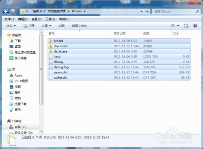Open 桌面 in the favorites list
Viewport: 203px width, 149px height.
(15, 46)
